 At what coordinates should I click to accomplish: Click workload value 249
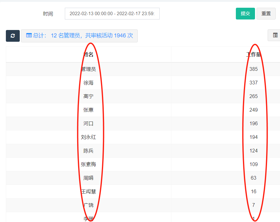[x=253, y=110]
